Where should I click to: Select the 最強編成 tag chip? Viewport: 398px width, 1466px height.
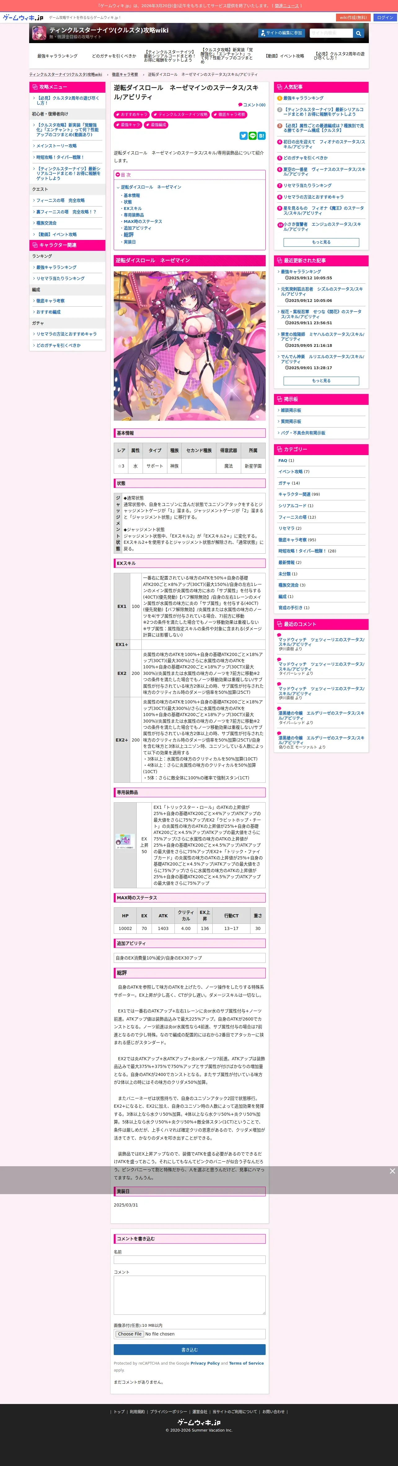point(155,125)
